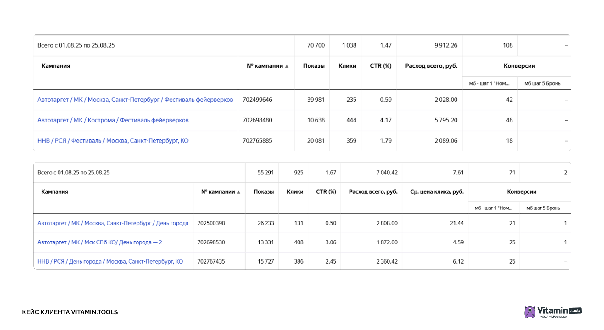The width and height of the screenshot is (604, 330).
Task: Open ННВ РСЯ Фестиваль campaign link
Action: point(113,141)
